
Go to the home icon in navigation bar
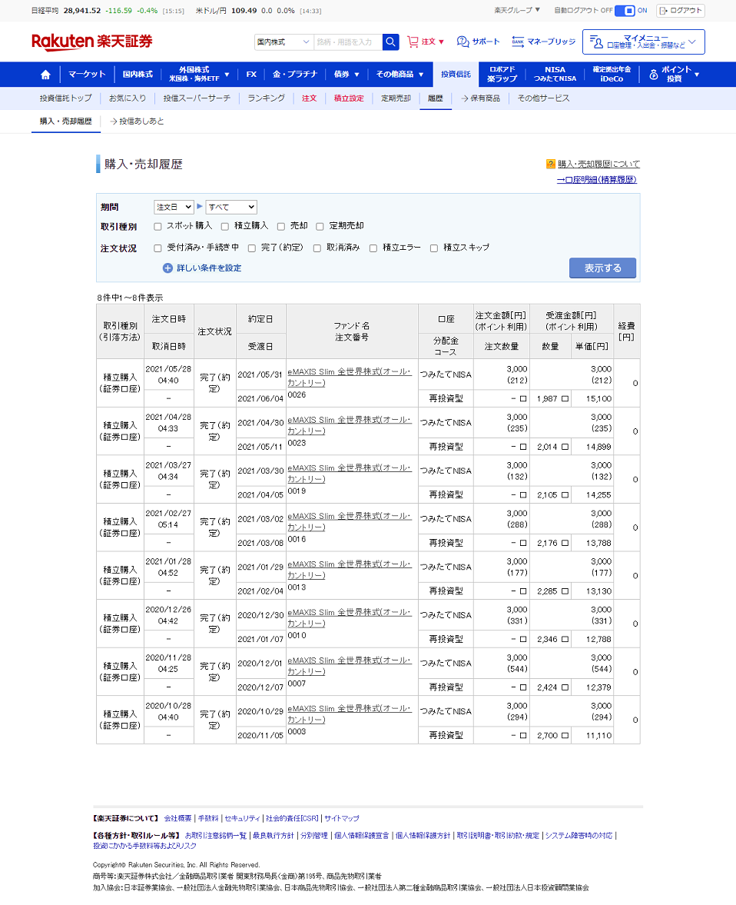pyautogui.click(x=45, y=75)
